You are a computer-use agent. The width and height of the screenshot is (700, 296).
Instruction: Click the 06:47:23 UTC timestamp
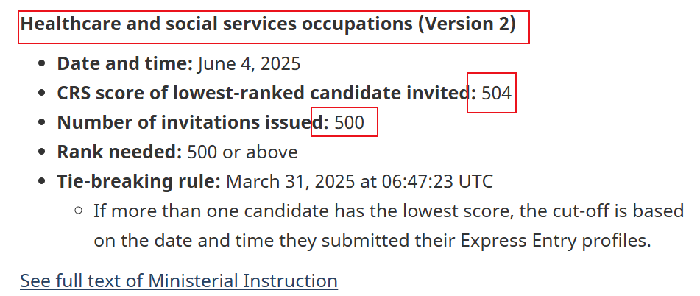coord(437,181)
